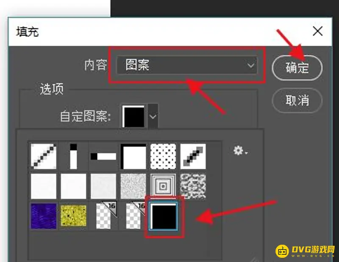Choose the rough cloud texture pattern
Image resolution: width=339 pixels, height=262 pixels.
(x=193, y=186)
